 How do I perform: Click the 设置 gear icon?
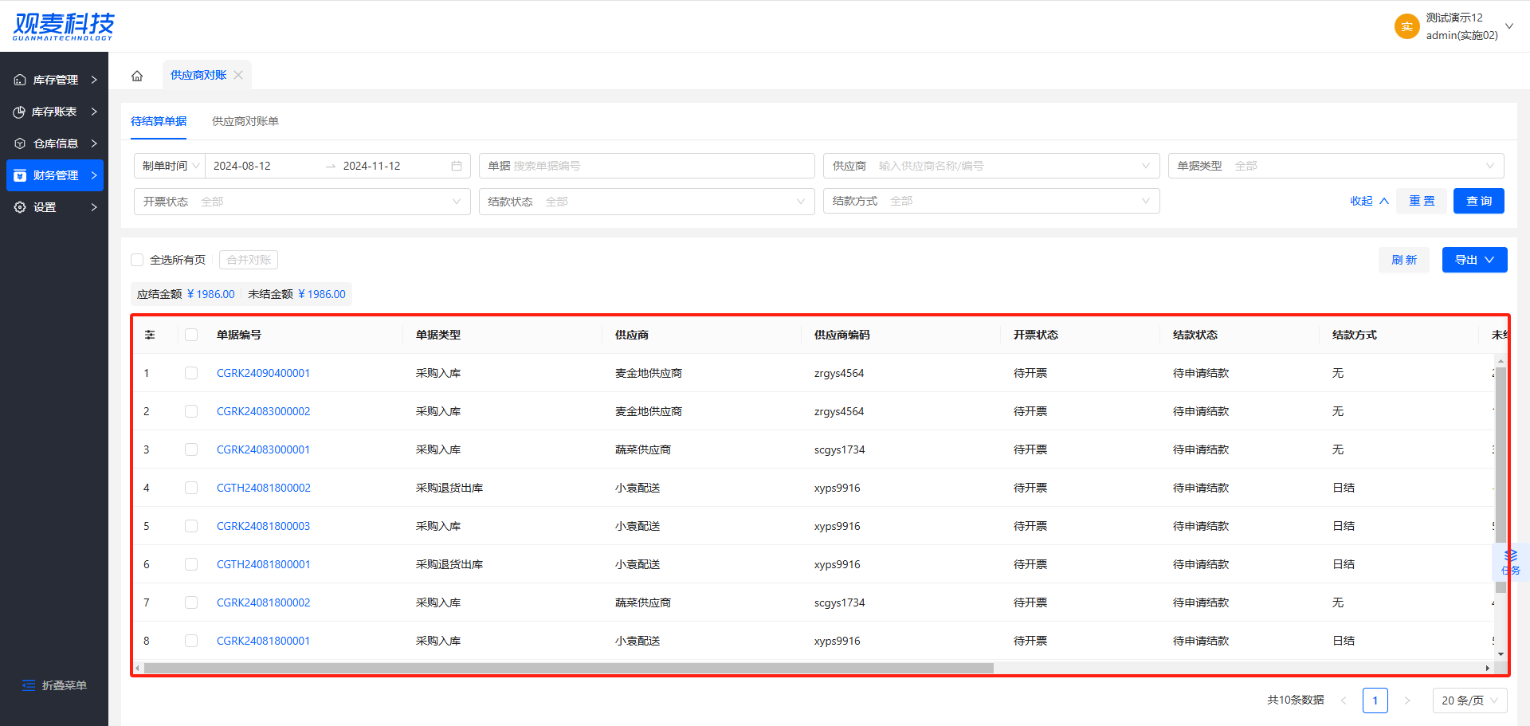[20, 207]
